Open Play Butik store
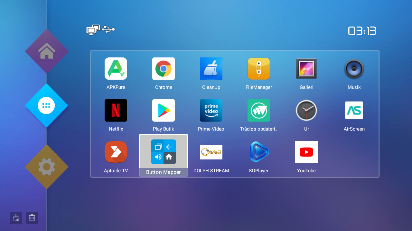The width and height of the screenshot is (412, 231). pyautogui.click(x=164, y=110)
